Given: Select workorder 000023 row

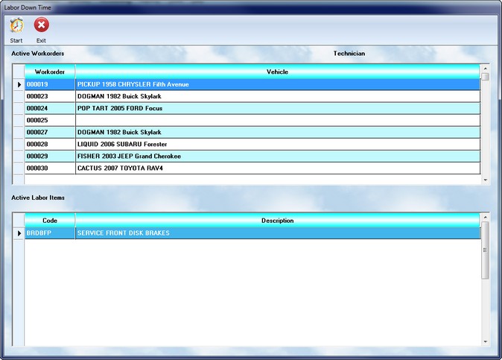Looking at the screenshot, I should point(50,96).
